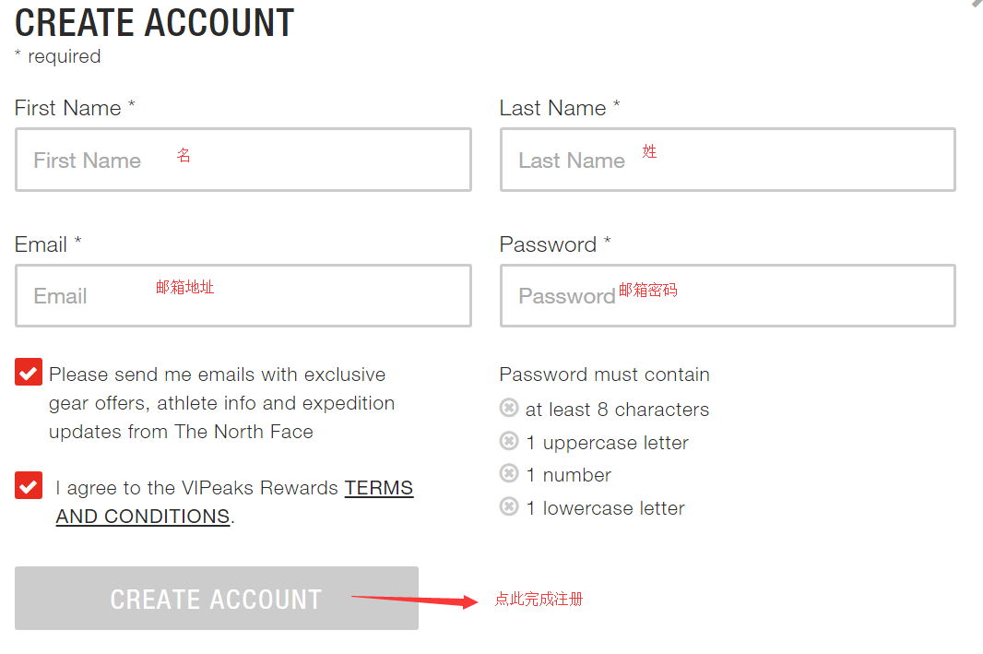Screen dimensions: 983x654
Task: Click the red '邮箱密码' annotation text
Action: (647, 291)
